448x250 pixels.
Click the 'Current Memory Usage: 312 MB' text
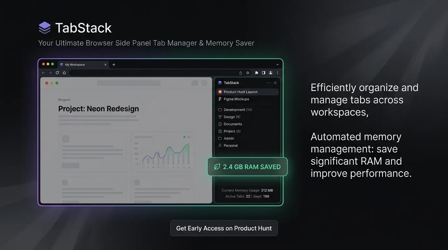[x=247, y=190]
